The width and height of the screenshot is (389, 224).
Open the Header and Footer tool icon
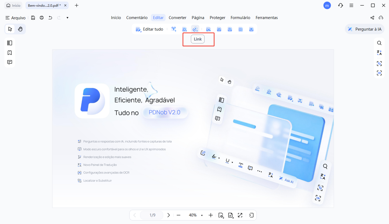pos(241,29)
